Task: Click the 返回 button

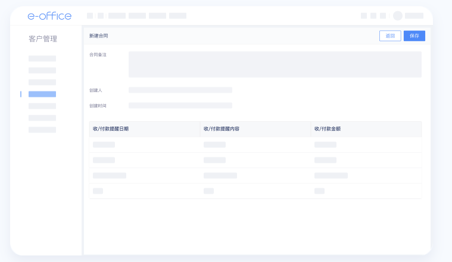Action: [x=390, y=36]
